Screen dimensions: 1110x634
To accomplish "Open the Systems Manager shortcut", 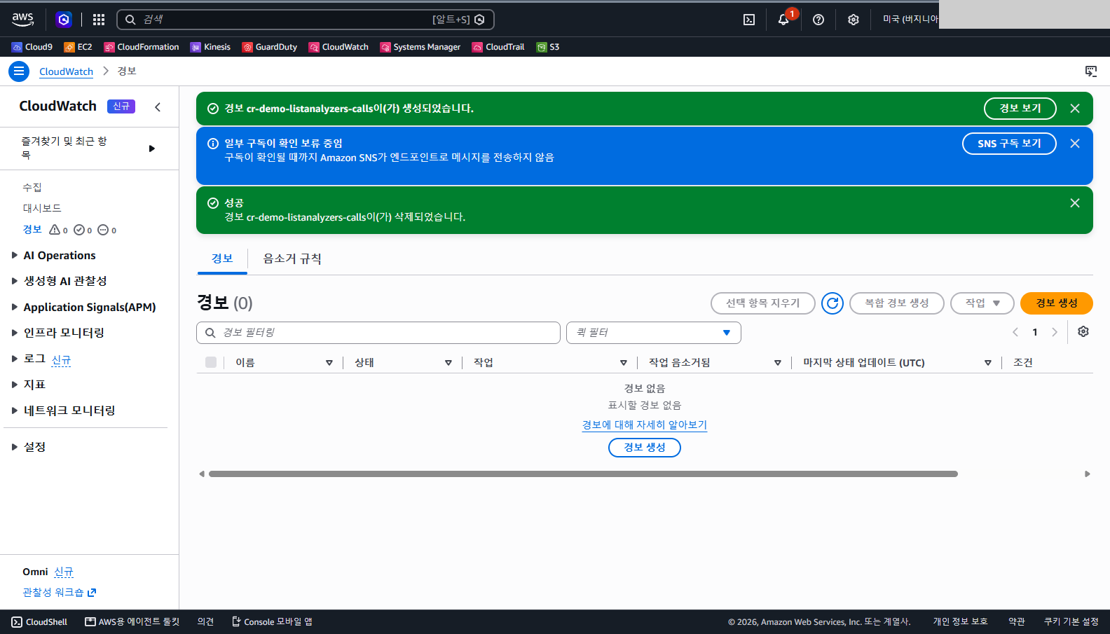I will click(x=420, y=47).
